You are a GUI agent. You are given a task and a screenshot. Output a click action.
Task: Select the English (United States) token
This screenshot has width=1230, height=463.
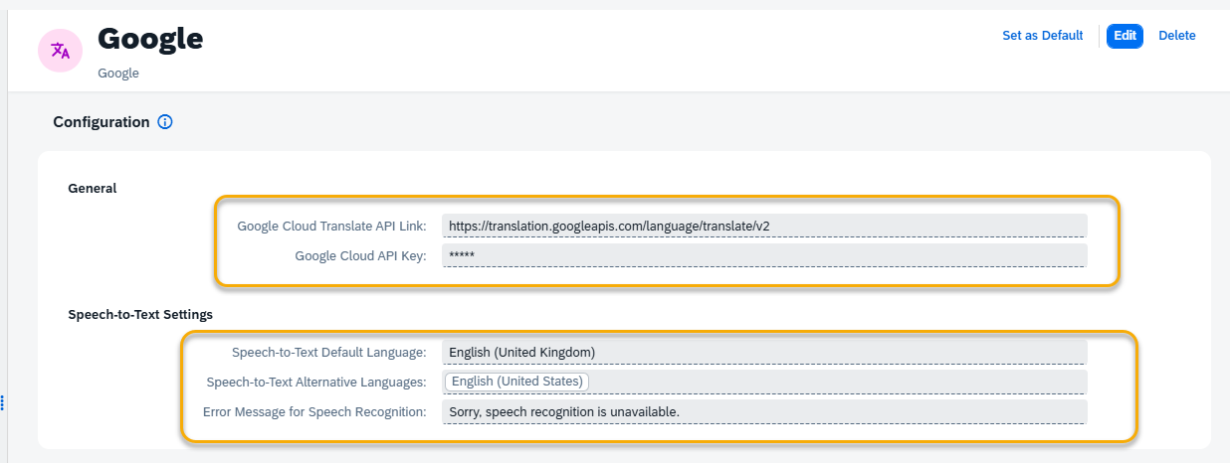[x=516, y=382]
